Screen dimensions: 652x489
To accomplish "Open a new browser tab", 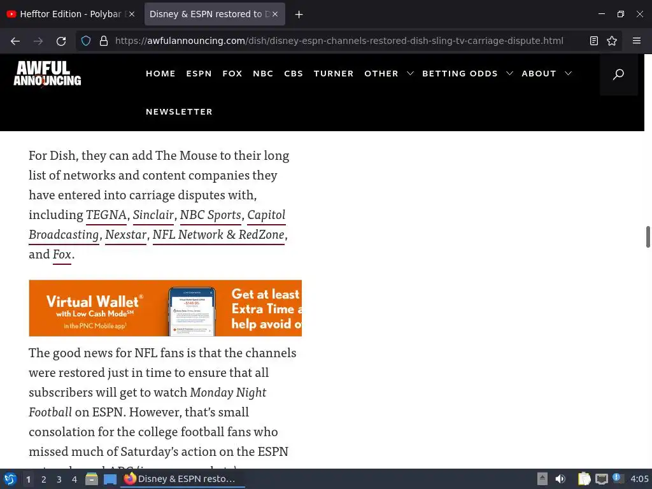I will [x=299, y=14].
